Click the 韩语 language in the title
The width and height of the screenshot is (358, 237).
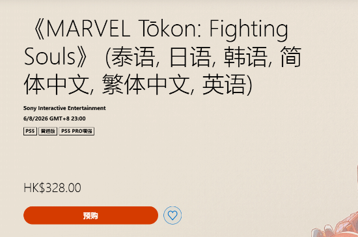point(245,57)
